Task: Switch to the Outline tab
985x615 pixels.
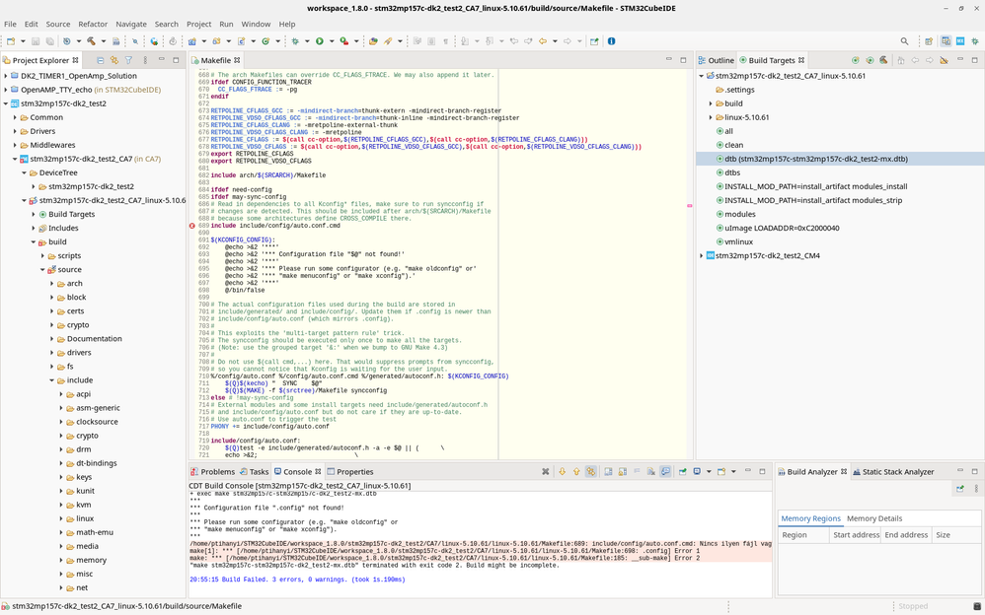Action: click(x=717, y=60)
